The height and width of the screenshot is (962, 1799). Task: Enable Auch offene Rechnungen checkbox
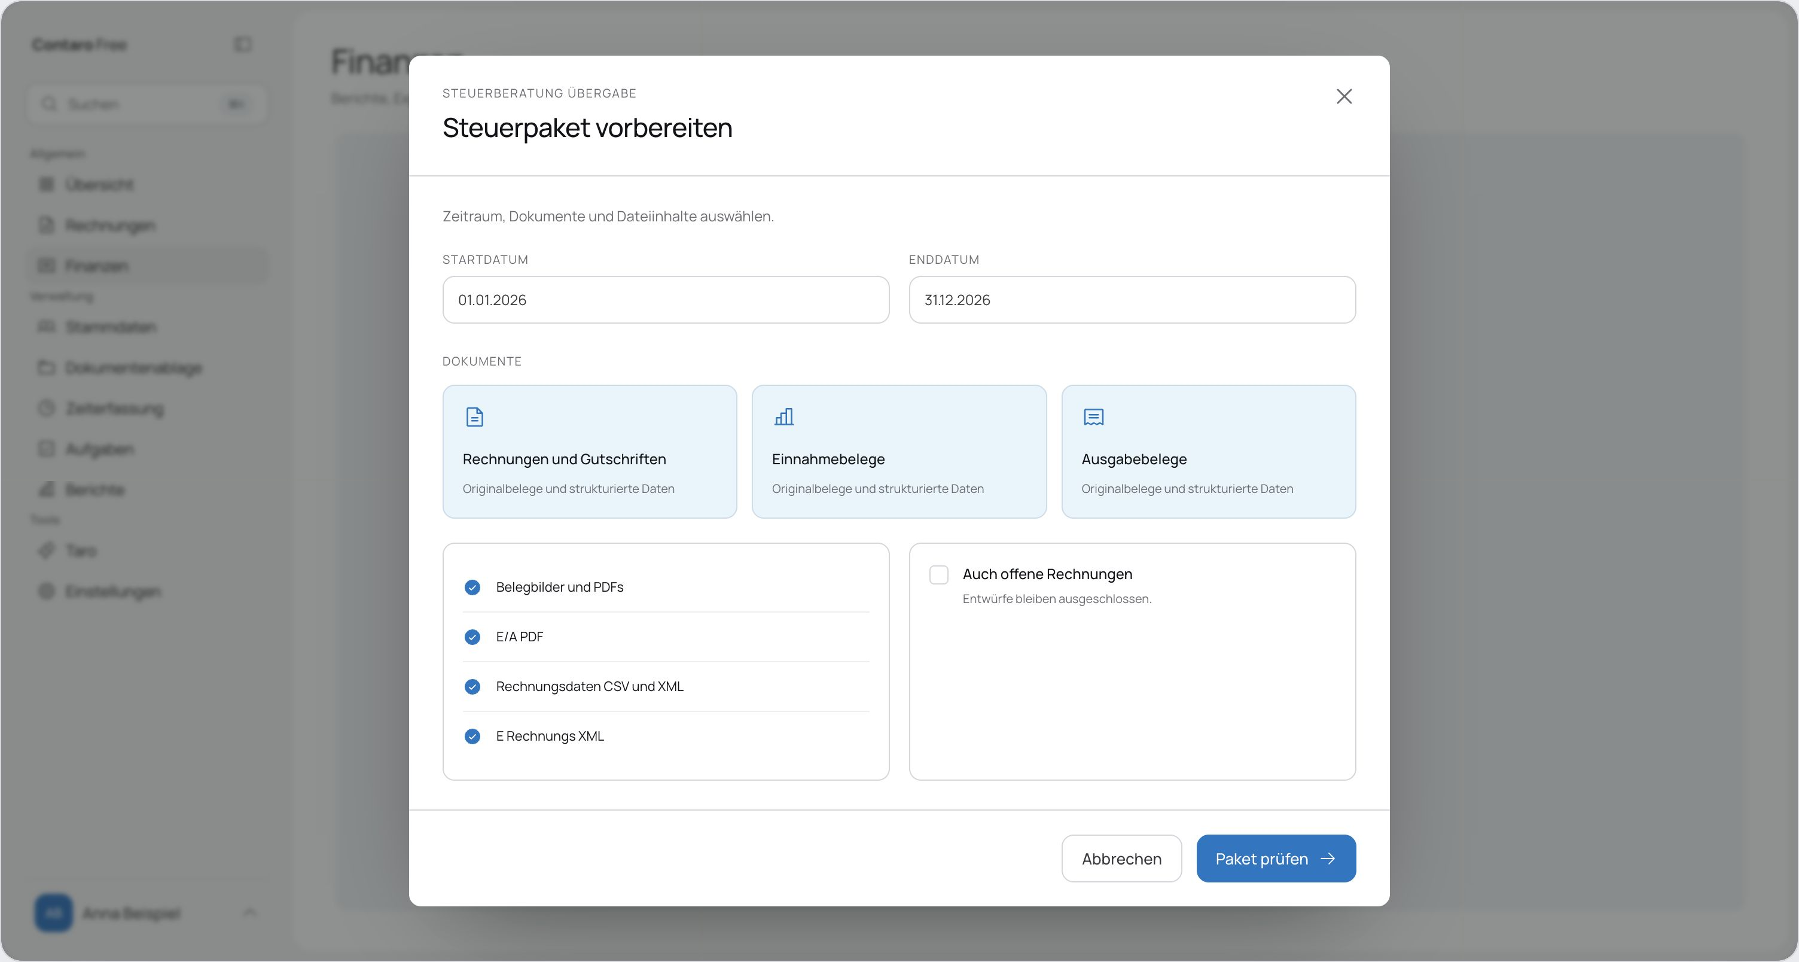(938, 575)
